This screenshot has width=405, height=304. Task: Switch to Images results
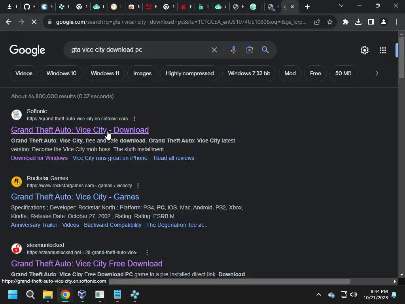pos(142,73)
